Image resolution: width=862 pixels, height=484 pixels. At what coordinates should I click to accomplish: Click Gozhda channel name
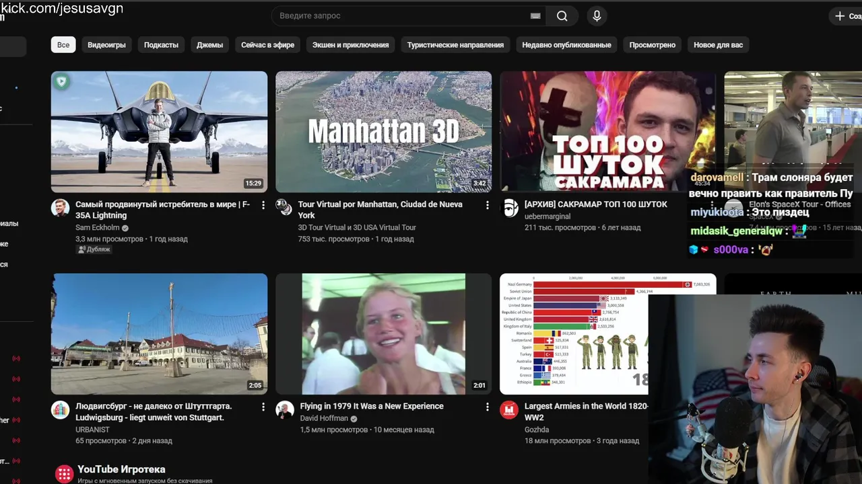537,430
